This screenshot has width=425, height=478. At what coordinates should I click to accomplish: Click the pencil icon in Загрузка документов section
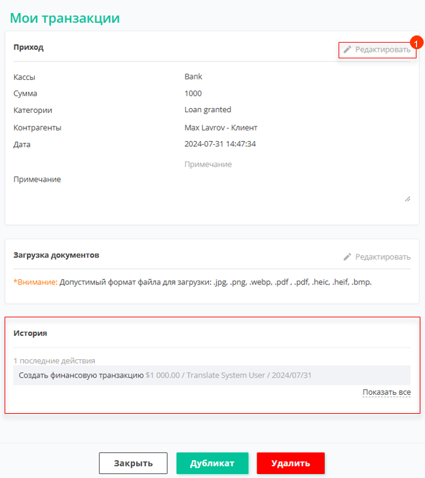click(x=347, y=257)
